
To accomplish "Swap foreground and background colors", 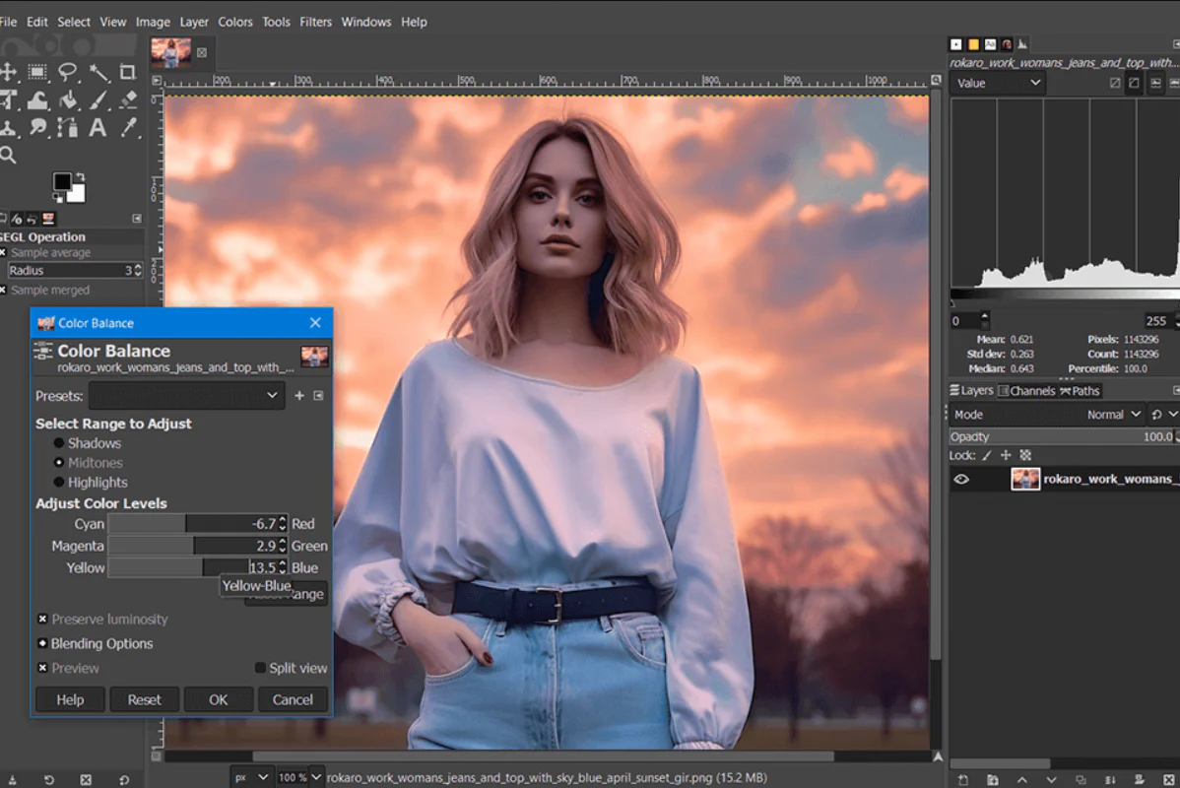I will (x=81, y=176).
